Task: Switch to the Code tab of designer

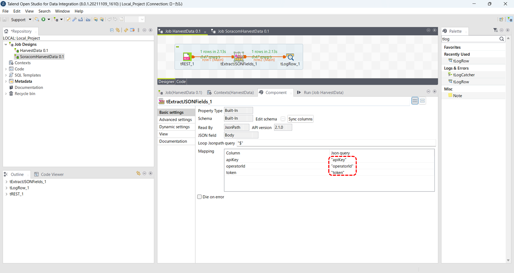Action: (181, 82)
